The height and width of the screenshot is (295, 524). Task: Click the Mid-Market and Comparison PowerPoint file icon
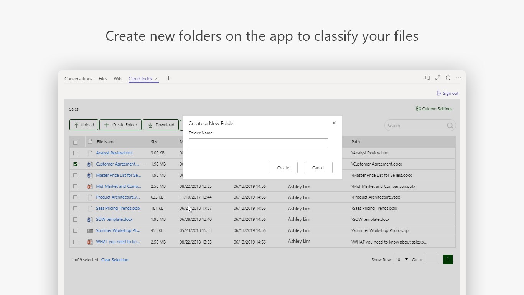90,186
